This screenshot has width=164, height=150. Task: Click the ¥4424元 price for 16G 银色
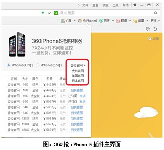tap(50, 85)
